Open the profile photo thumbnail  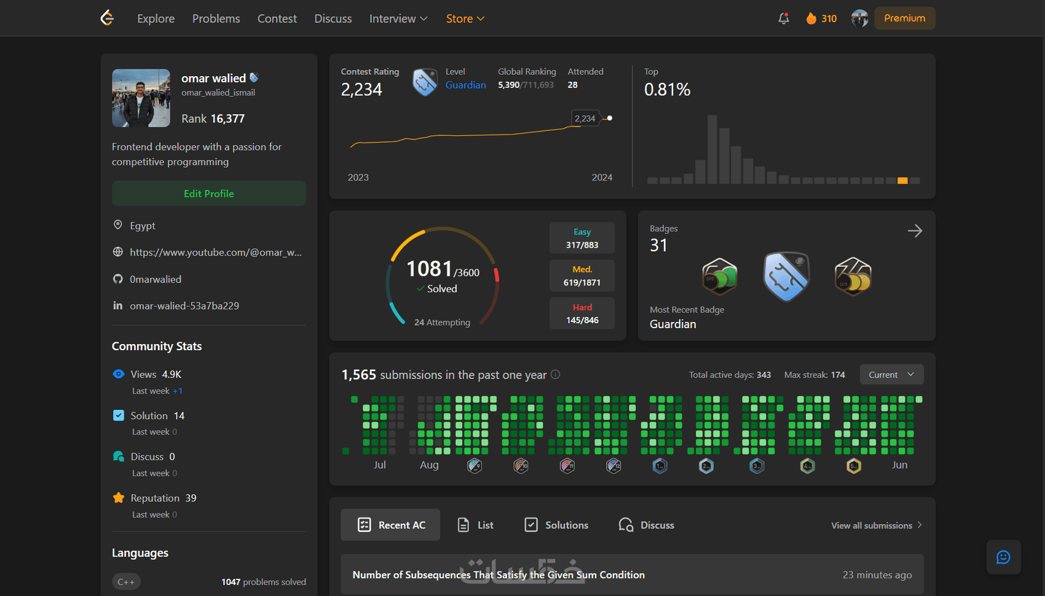[x=141, y=98]
